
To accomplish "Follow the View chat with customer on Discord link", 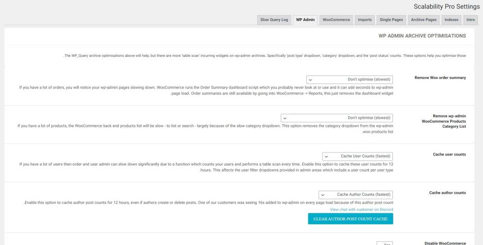I will [361, 209].
